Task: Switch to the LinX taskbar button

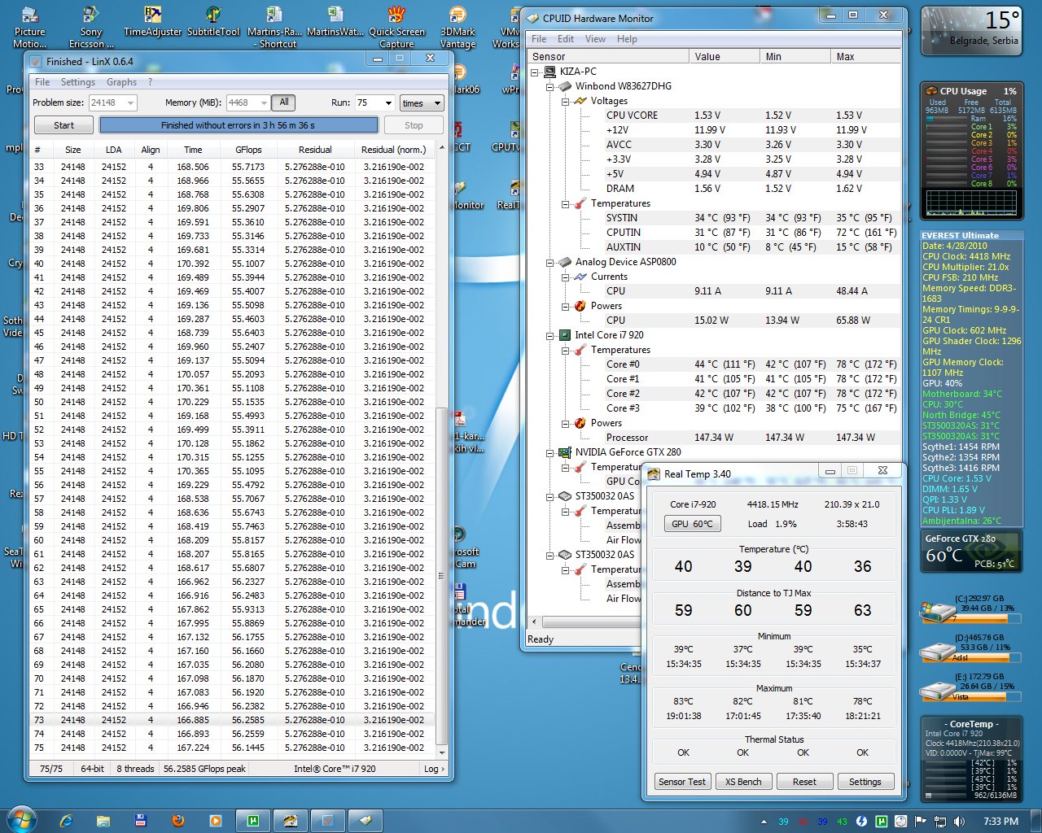Action: point(330,821)
